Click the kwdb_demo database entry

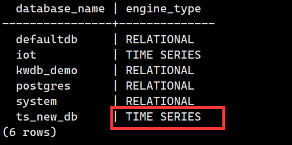(47, 70)
